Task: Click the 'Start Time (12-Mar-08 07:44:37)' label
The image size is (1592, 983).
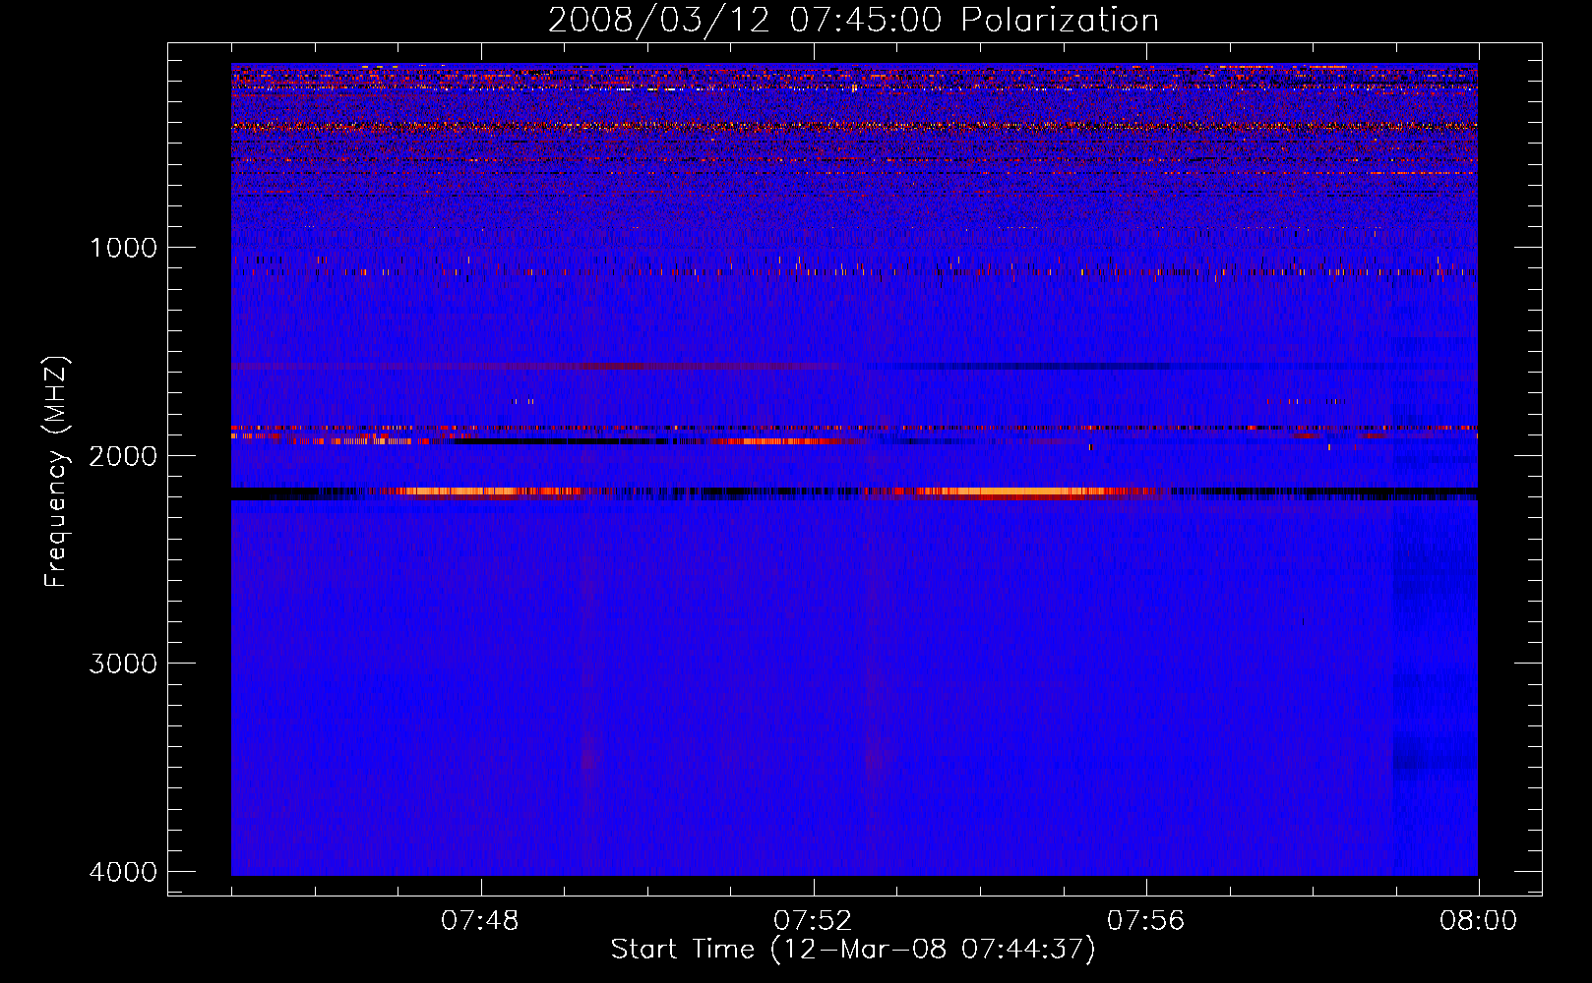Action: [x=853, y=950]
